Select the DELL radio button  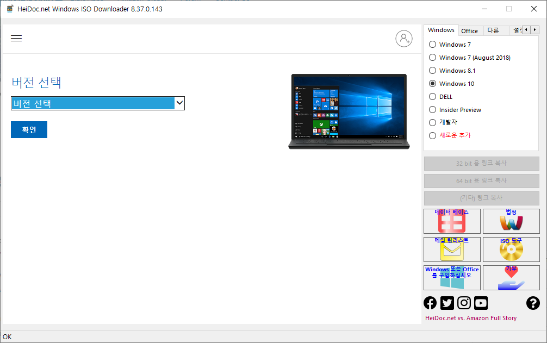(433, 97)
